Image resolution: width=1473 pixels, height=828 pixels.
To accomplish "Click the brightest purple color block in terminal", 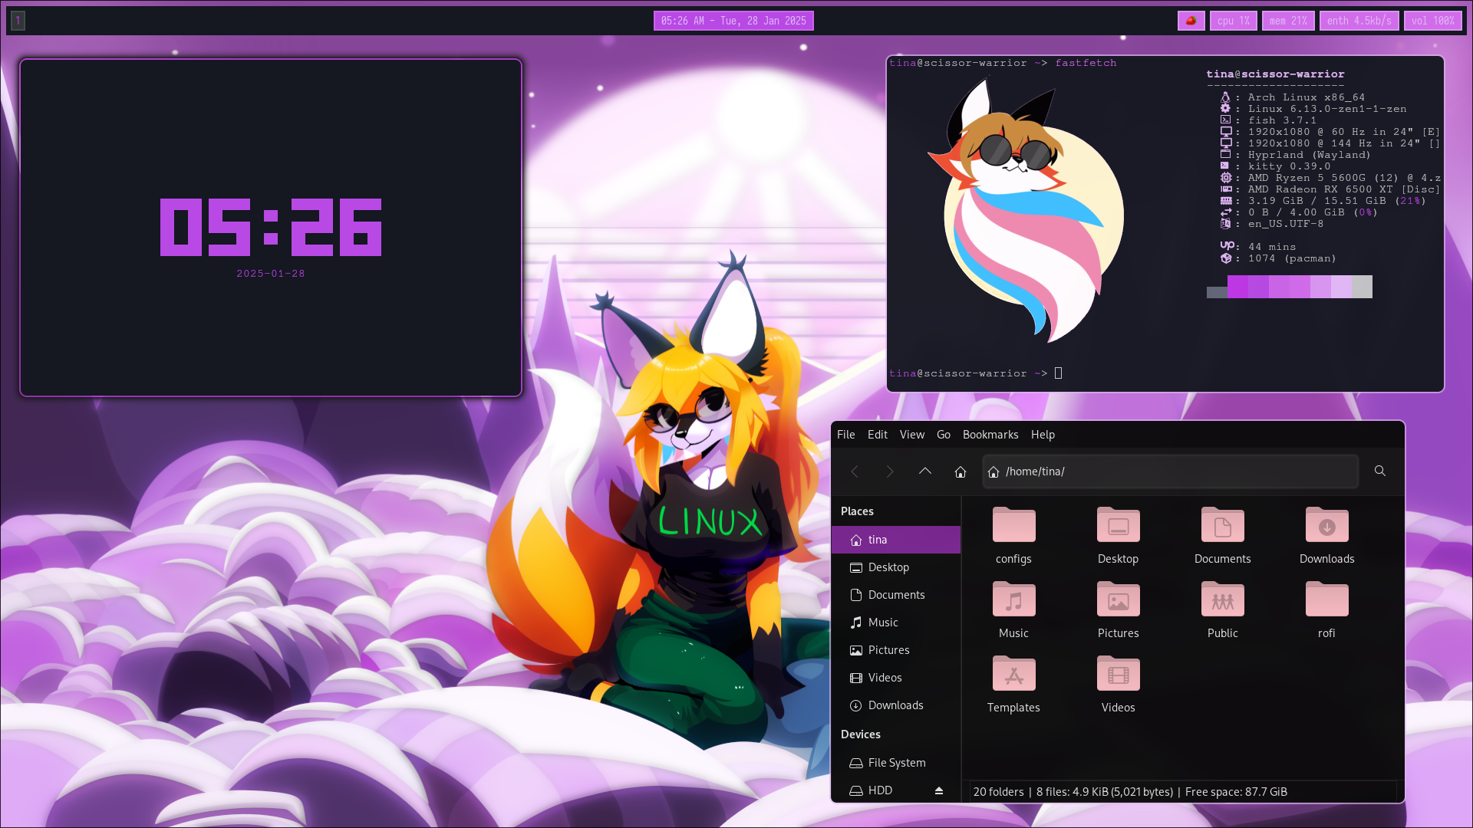I will pyautogui.click(x=1237, y=287).
